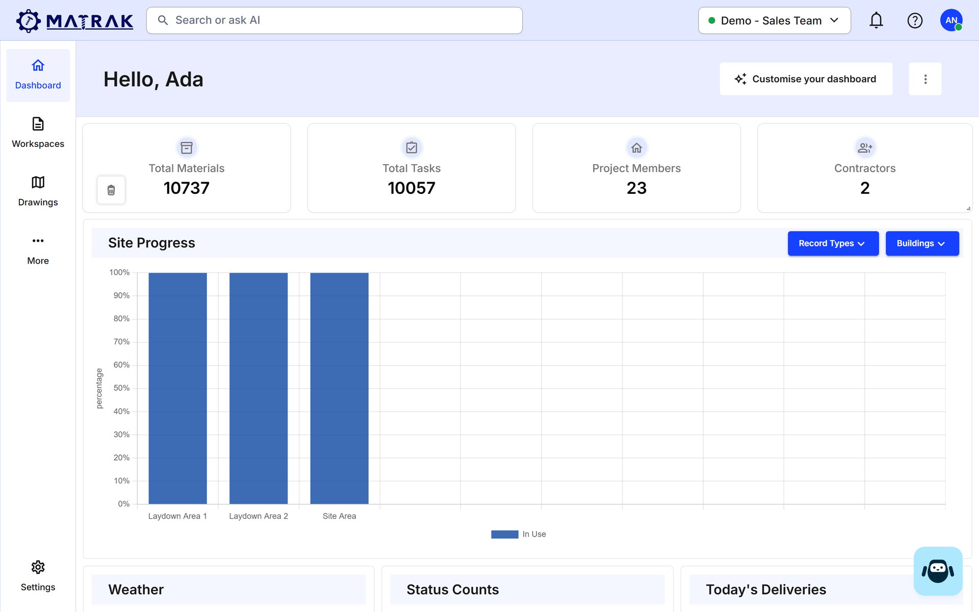Click the 50% axis tick label
The height and width of the screenshot is (612, 979).
point(121,388)
